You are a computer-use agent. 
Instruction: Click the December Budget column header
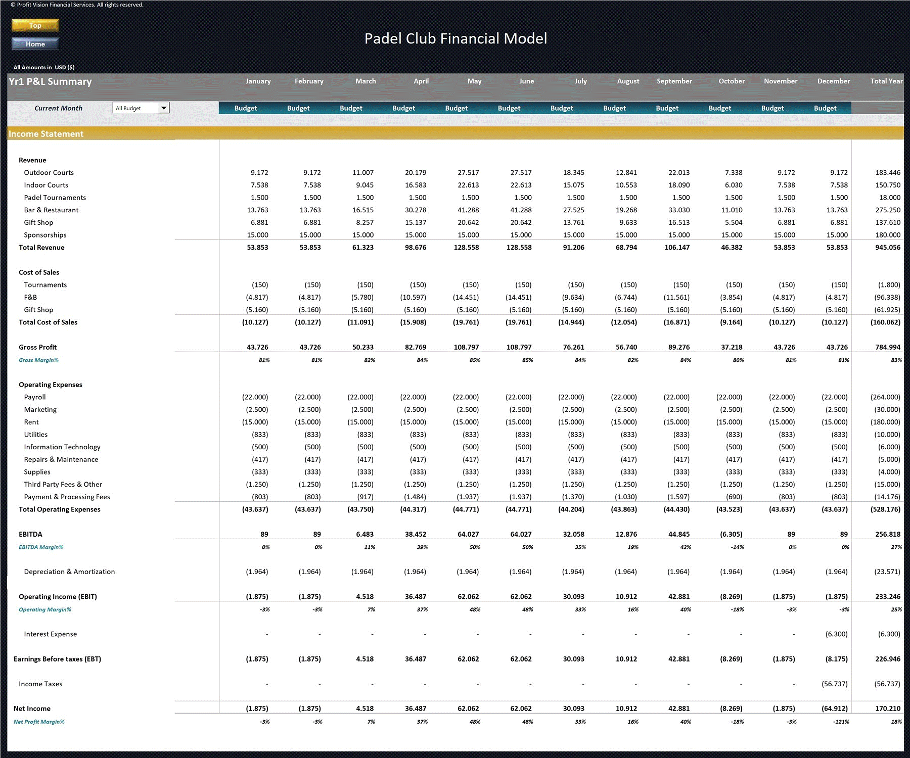click(x=825, y=108)
